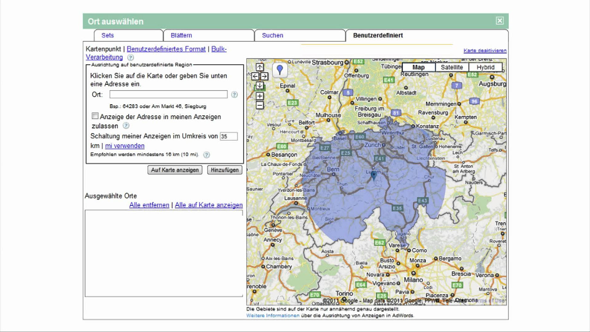Viewport: 590px width, 332px height.
Task: Click inside the Ausgewählte Orte list box
Action: 164,253
